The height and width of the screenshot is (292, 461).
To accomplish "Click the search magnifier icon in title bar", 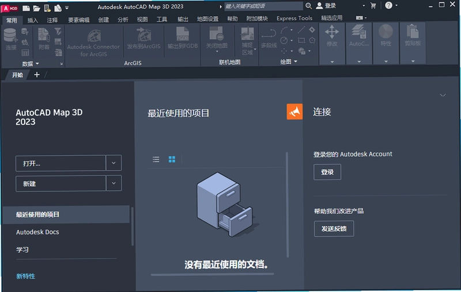I will 308,6.
